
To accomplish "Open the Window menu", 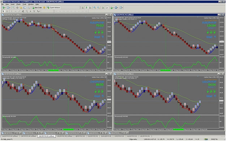I will point(31,4).
